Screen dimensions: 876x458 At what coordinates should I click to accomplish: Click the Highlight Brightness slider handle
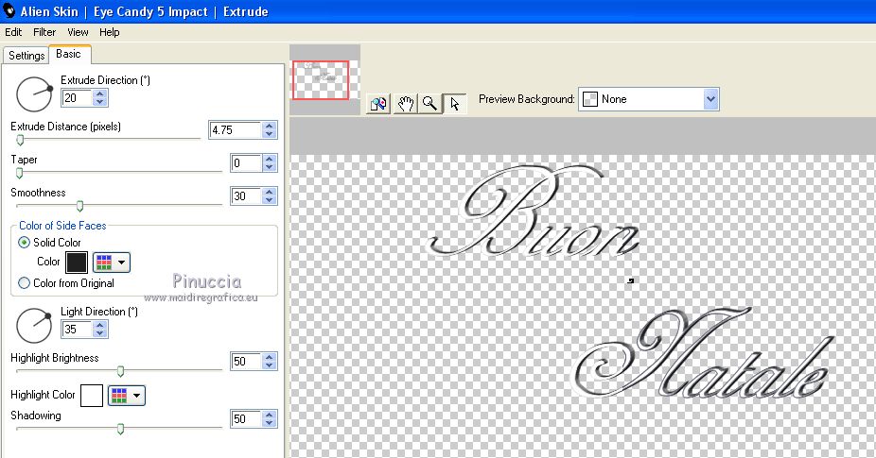tap(120, 371)
